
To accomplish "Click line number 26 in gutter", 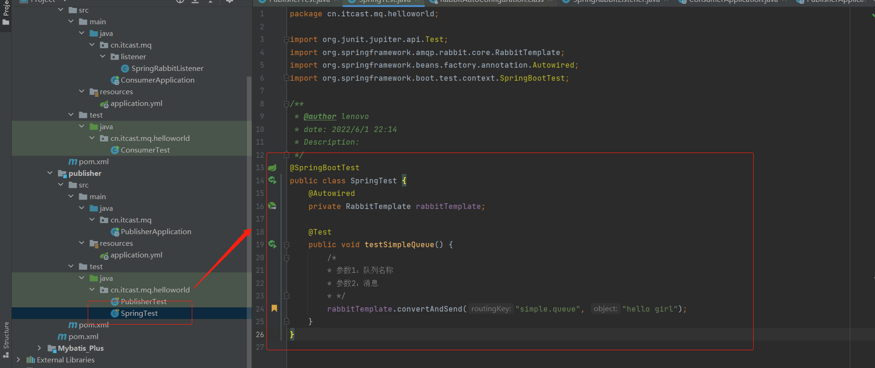I will coord(260,334).
